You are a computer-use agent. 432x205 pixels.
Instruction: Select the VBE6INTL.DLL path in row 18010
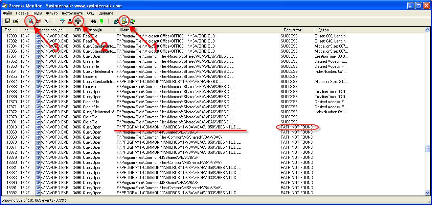179,127
